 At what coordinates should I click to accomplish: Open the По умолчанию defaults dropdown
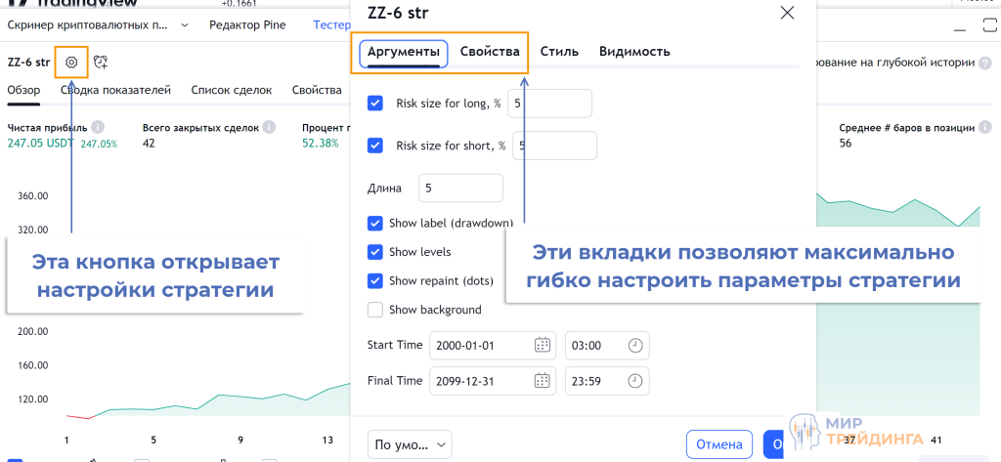point(410,444)
